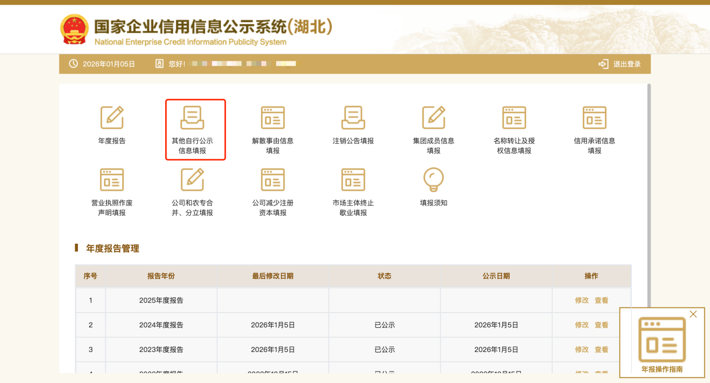Click 修改 for 2025年度报告
This screenshot has height=383, width=710.
pyautogui.click(x=582, y=301)
